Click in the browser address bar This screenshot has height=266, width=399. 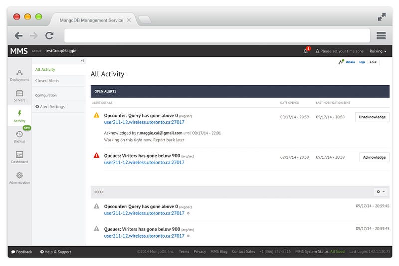coord(217,35)
